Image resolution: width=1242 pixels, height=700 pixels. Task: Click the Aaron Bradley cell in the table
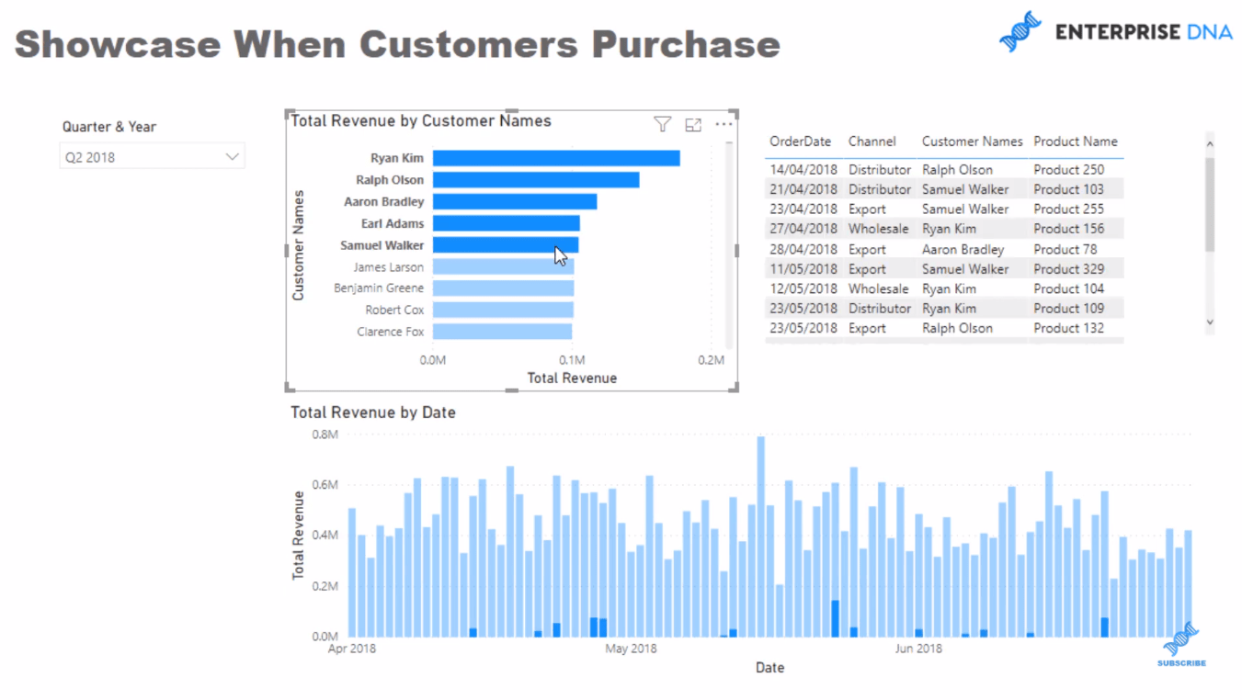[x=963, y=250]
